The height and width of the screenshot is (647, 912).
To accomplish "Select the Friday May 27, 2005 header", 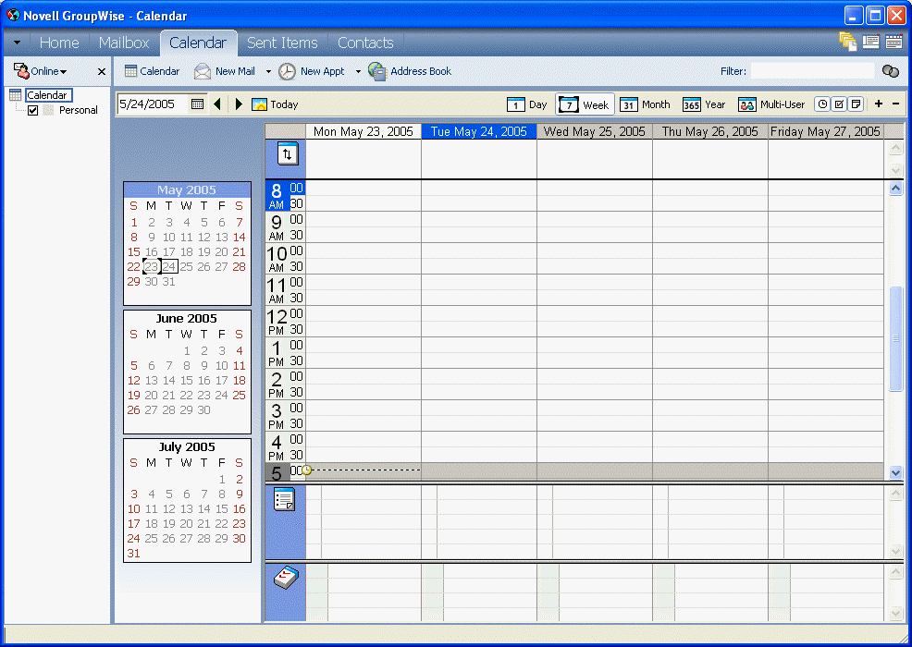I will [x=825, y=131].
